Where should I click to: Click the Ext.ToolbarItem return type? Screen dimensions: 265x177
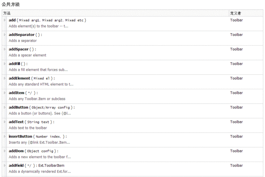(51, 166)
